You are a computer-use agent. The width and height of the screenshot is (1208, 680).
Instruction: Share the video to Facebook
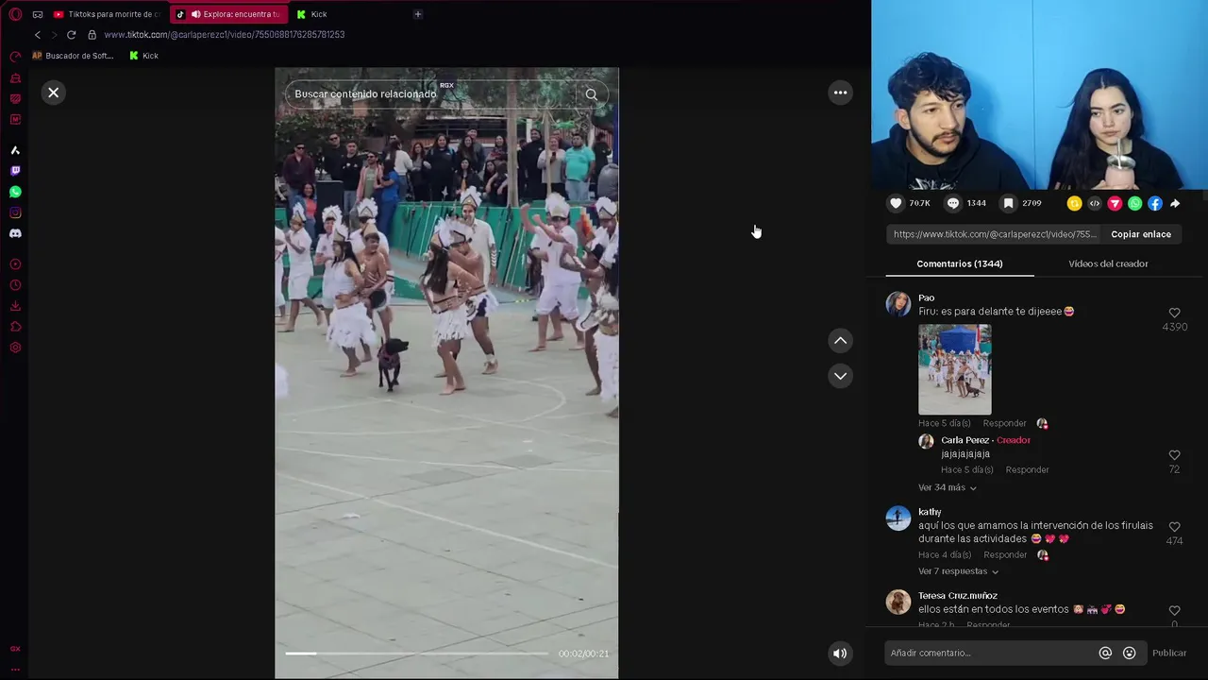pos(1155,203)
